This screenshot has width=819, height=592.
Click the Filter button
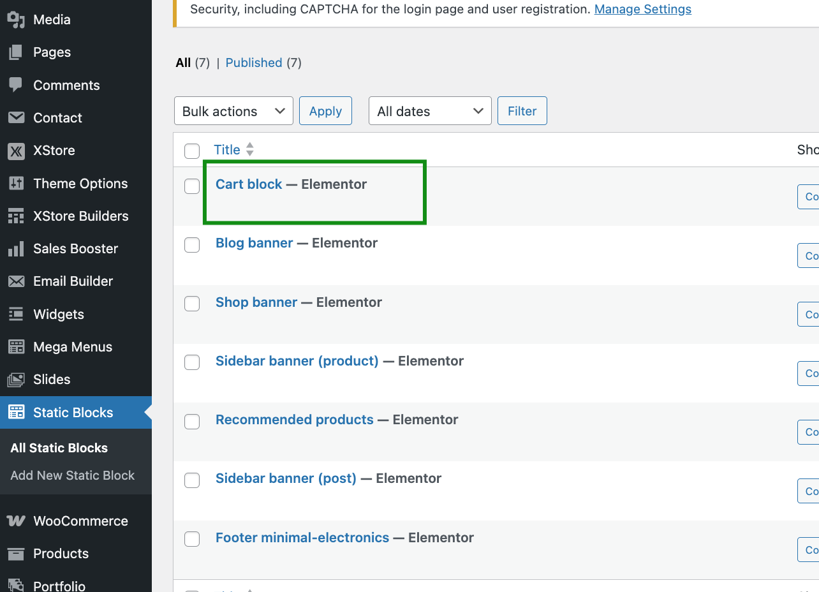point(522,111)
